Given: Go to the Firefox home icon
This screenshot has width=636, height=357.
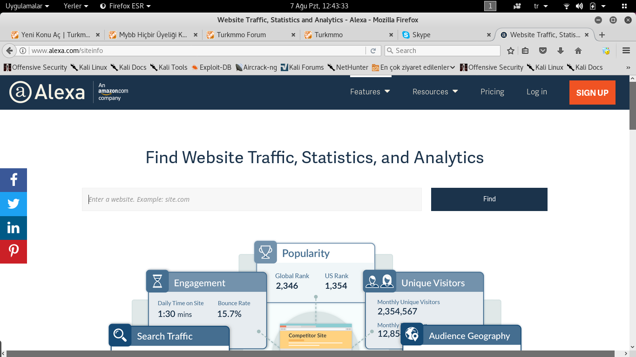Looking at the screenshot, I should point(578,51).
